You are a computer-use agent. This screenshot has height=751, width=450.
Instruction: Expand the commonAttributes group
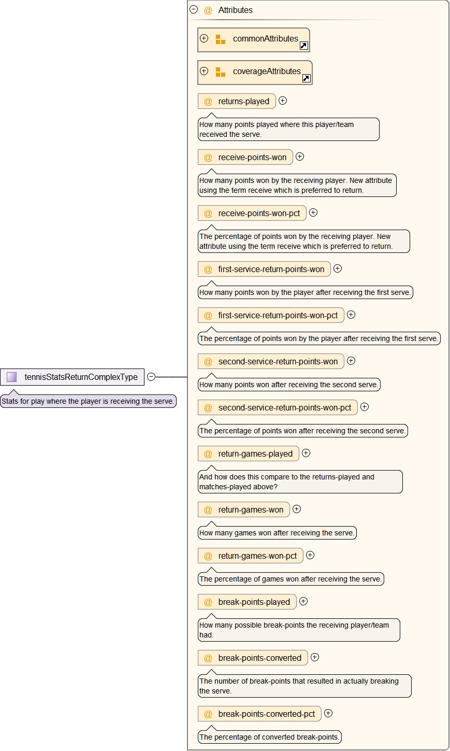click(x=204, y=38)
